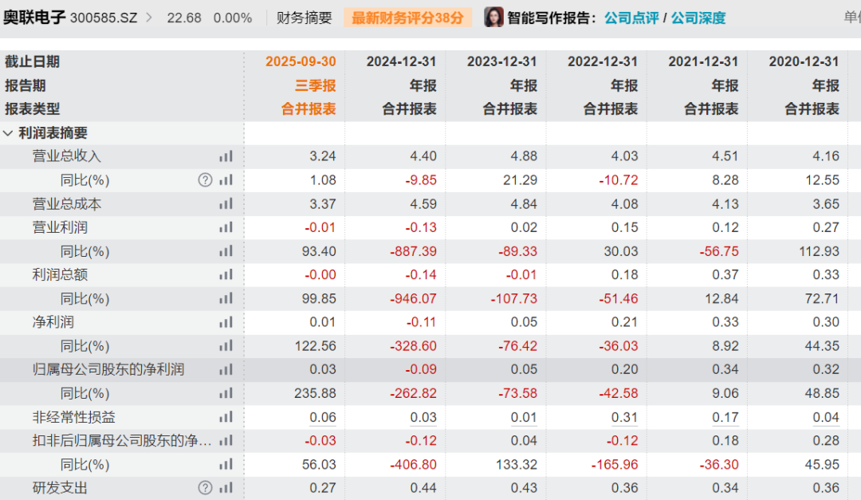Select the 2022-12-31 column header
Viewport: 861px width, 500px height.
point(603,61)
